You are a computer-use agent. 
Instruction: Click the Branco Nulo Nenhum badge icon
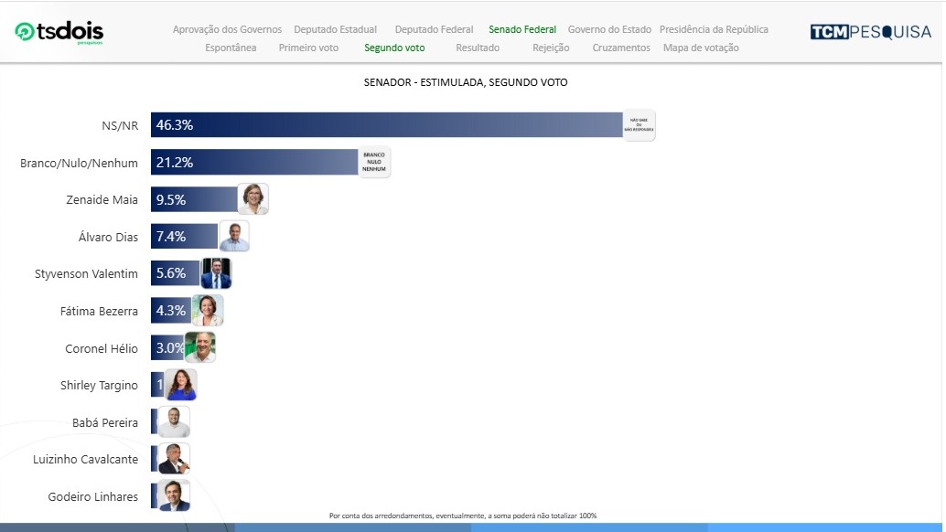[x=374, y=162]
